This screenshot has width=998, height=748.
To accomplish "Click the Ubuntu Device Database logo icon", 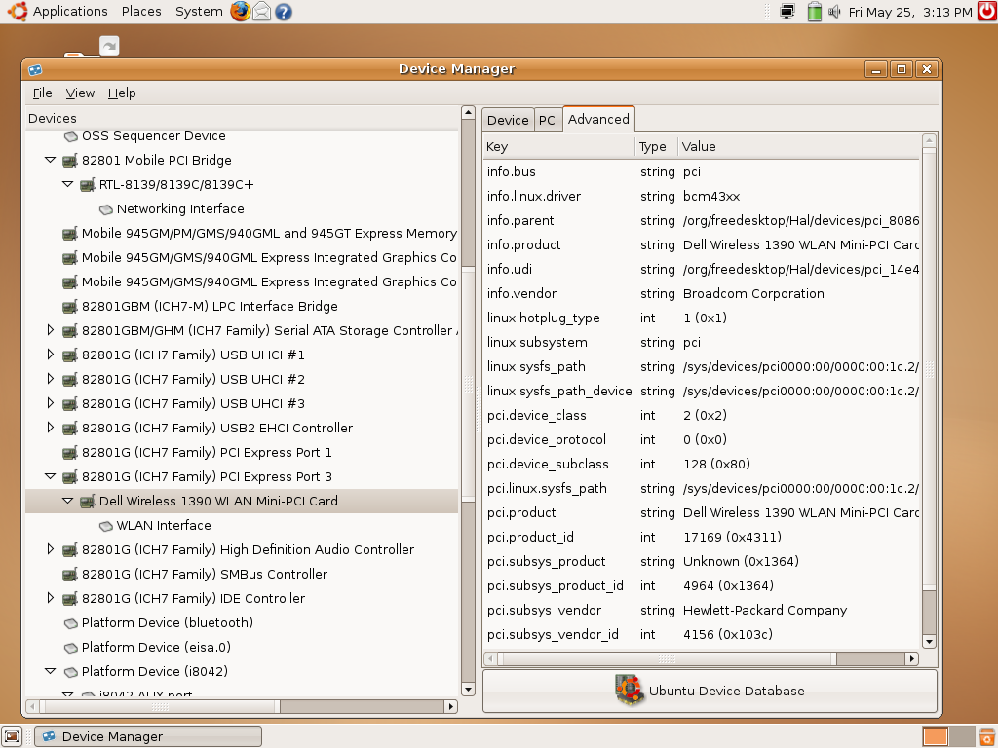I will click(630, 691).
